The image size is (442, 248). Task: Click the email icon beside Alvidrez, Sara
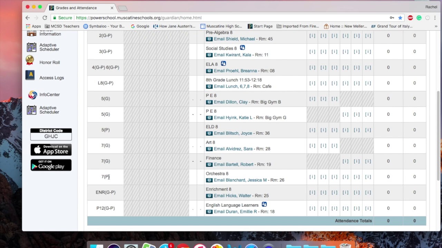[x=209, y=149]
